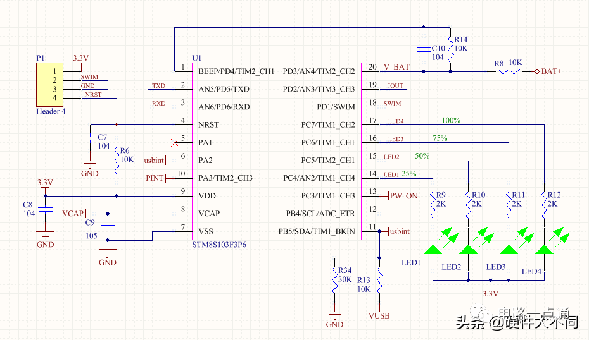Click the green 100% annotation
The width and height of the screenshot is (589, 340).
tap(451, 120)
